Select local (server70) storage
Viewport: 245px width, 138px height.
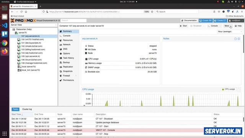click(x=34, y=67)
